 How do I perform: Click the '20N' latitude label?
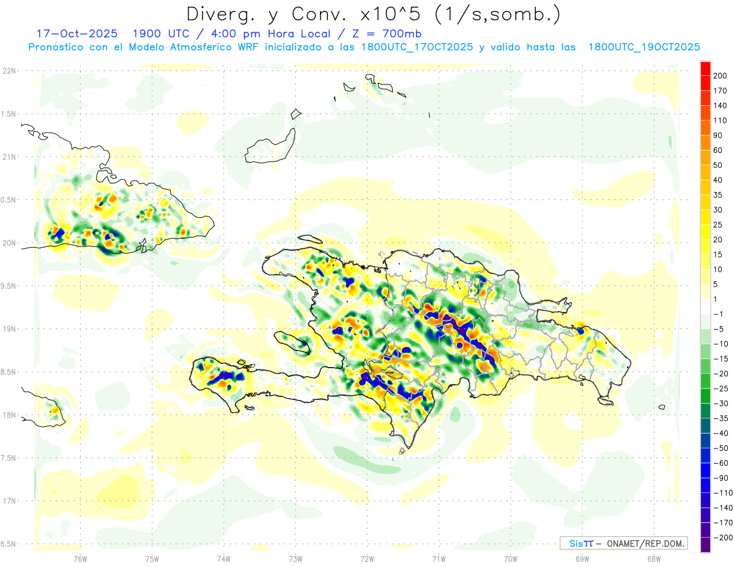[9, 243]
